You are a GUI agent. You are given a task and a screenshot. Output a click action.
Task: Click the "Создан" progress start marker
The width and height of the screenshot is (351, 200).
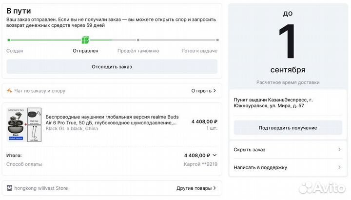8,40
